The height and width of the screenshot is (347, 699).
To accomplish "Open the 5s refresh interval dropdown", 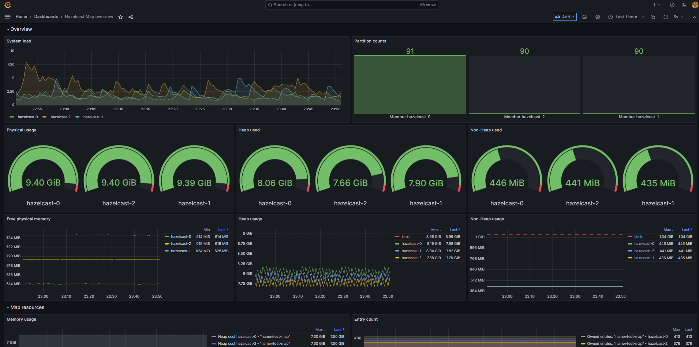I will tap(678, 17).
